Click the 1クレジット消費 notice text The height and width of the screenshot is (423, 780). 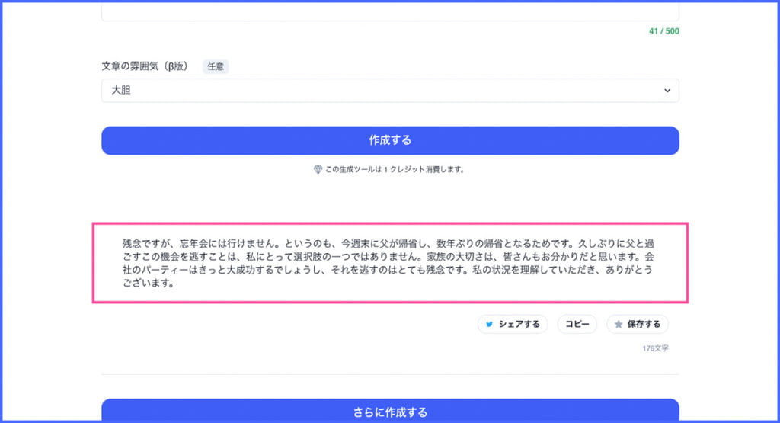(395, 169)
